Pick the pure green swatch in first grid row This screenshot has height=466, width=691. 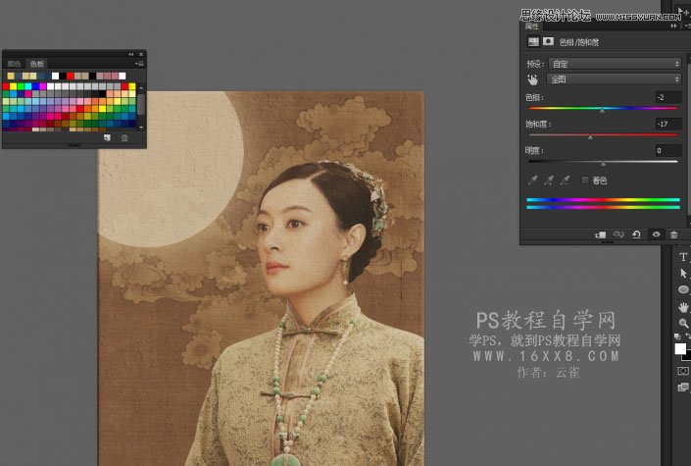coord(21,86)
